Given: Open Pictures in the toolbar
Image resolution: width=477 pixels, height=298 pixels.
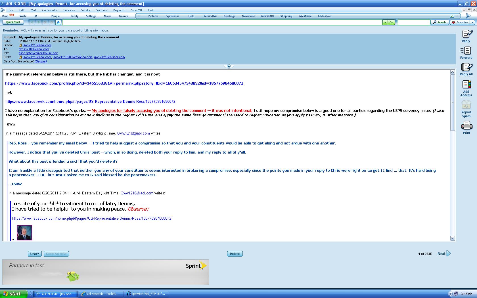Looking at the screenshot, I should tap(153, 16).
